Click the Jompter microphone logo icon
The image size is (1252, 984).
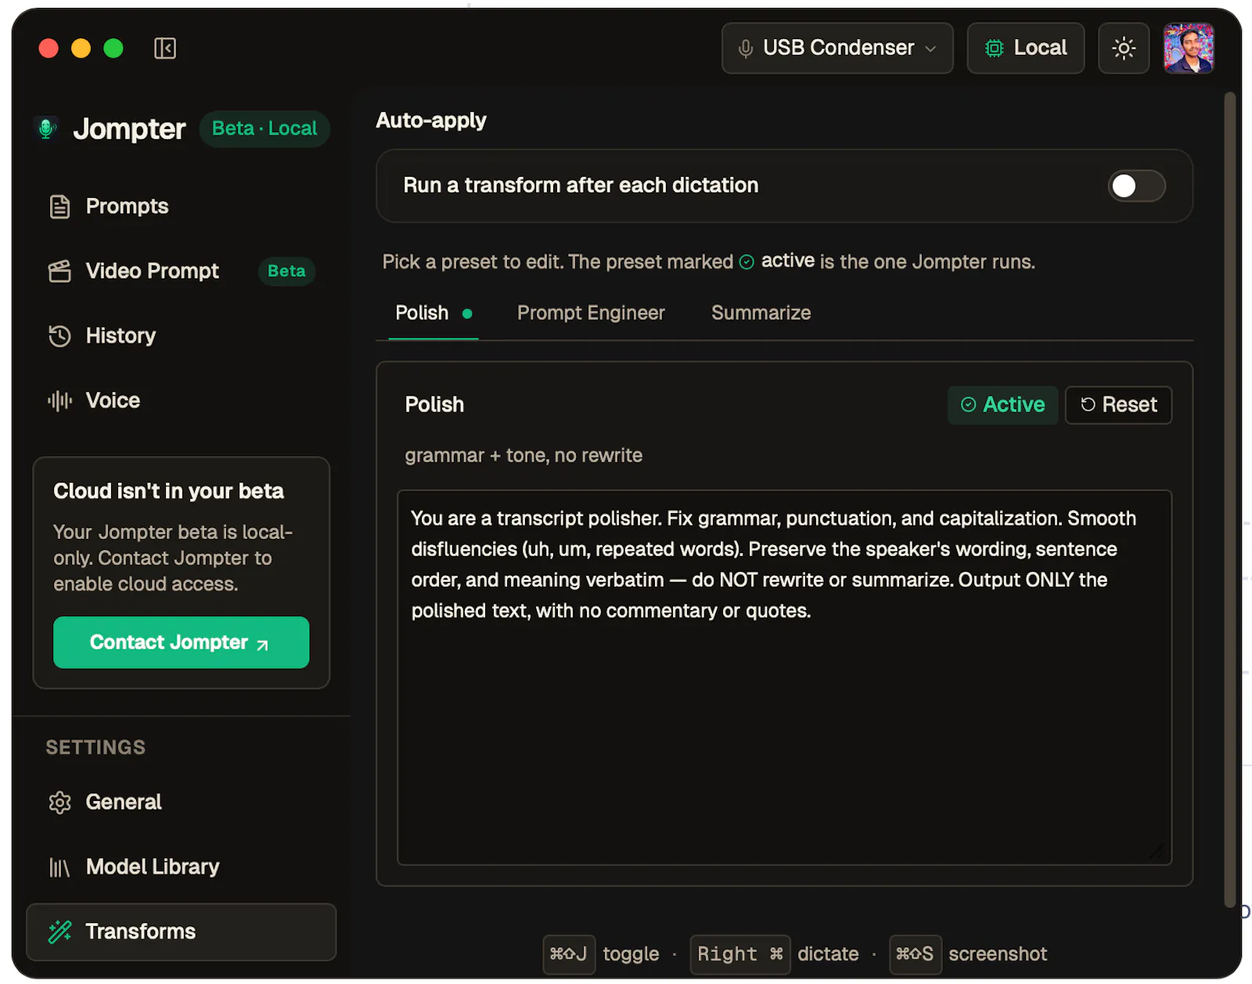coord(47,128)
